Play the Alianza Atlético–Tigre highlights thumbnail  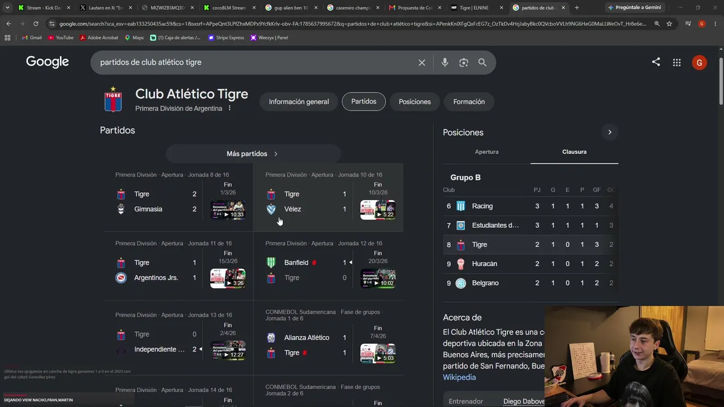[378, 353]
